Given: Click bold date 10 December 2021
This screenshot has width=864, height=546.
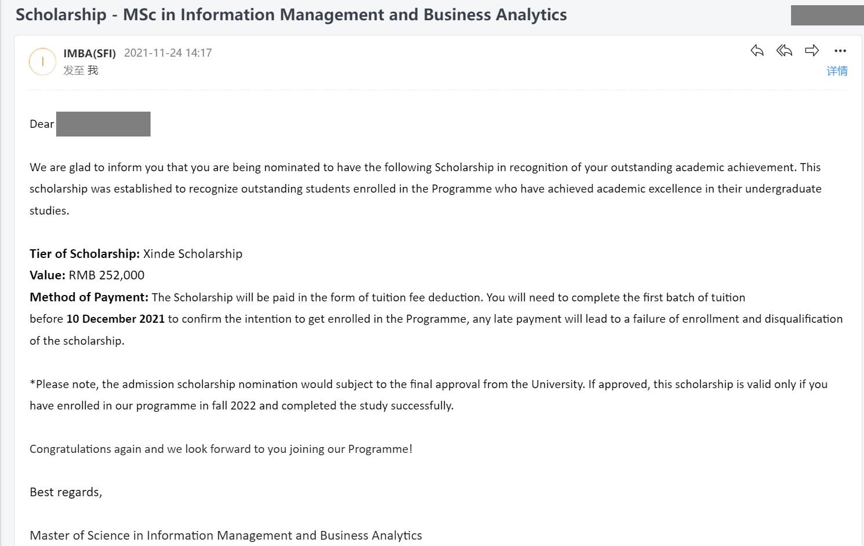Looking at the screenshot, I should coord(115,319).
